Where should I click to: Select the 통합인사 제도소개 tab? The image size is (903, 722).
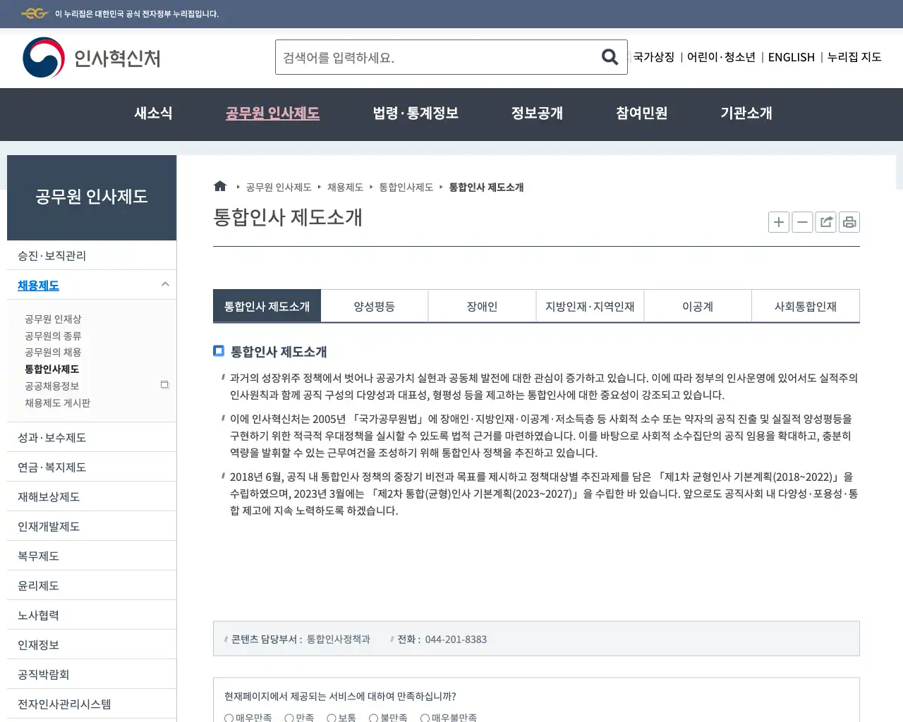pyautogui.click(x=267, y=306)
